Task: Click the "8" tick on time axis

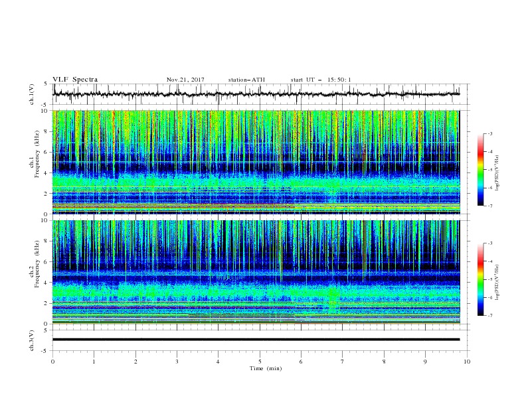Action: (384, 362)
